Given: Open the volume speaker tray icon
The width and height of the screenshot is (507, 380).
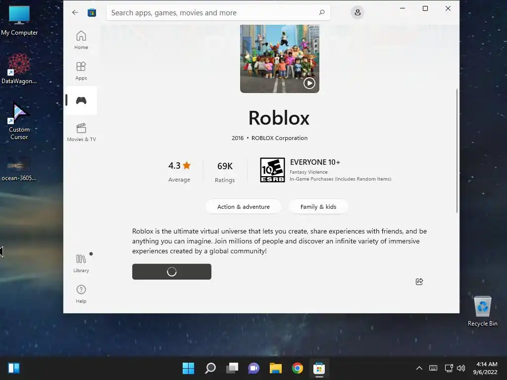Looking at the screenshot, I should tap(461, 368).
